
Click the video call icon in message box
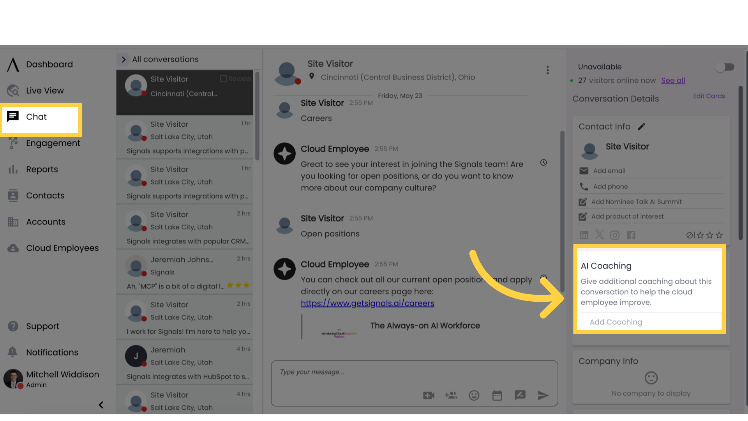429,396
